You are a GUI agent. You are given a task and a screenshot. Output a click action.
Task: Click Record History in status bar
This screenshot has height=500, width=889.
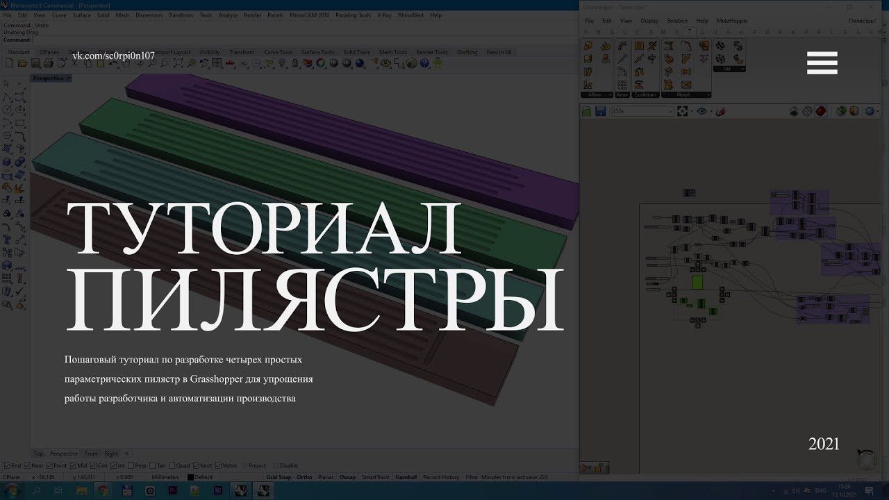[441, 477]
